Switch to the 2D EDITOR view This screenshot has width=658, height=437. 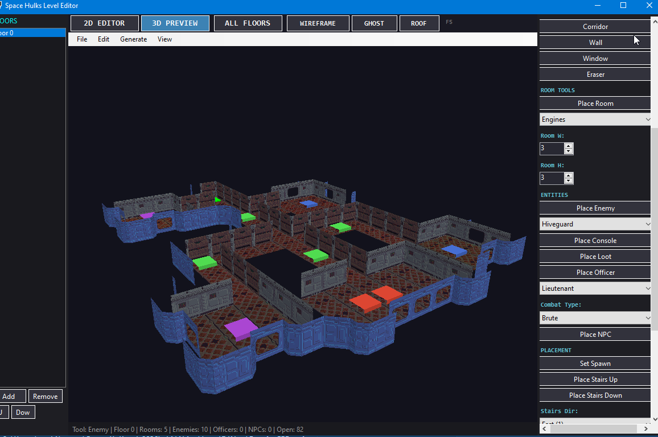click(x=105, y=23)
